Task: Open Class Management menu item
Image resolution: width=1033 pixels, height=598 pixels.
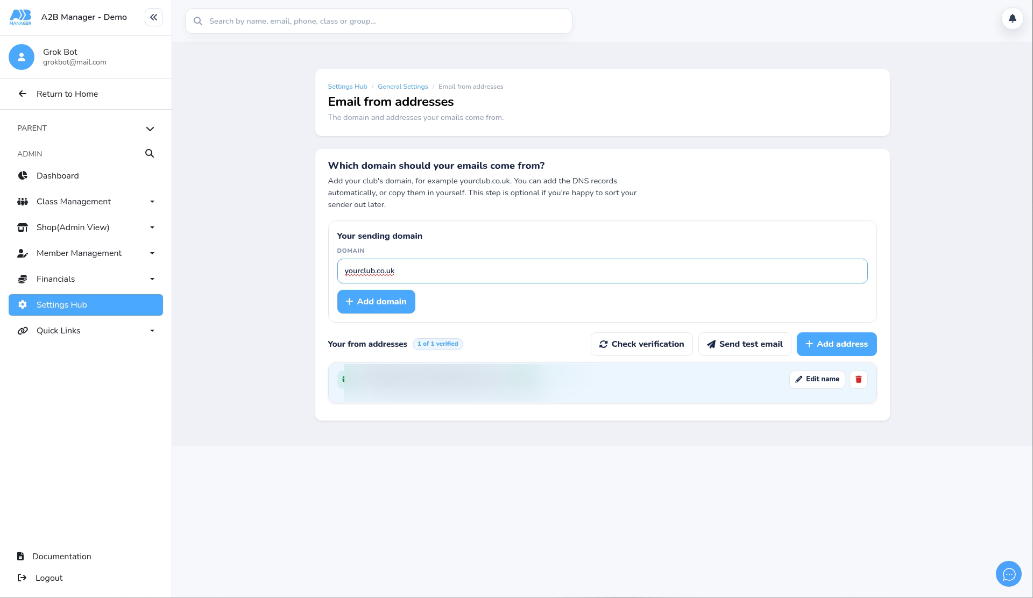Action: click(x=86, y=202)
